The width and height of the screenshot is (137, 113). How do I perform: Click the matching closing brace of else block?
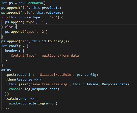click(2, 36)
